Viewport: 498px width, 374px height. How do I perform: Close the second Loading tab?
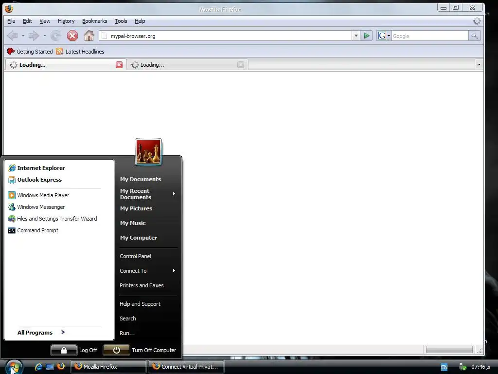pos(241,65)
